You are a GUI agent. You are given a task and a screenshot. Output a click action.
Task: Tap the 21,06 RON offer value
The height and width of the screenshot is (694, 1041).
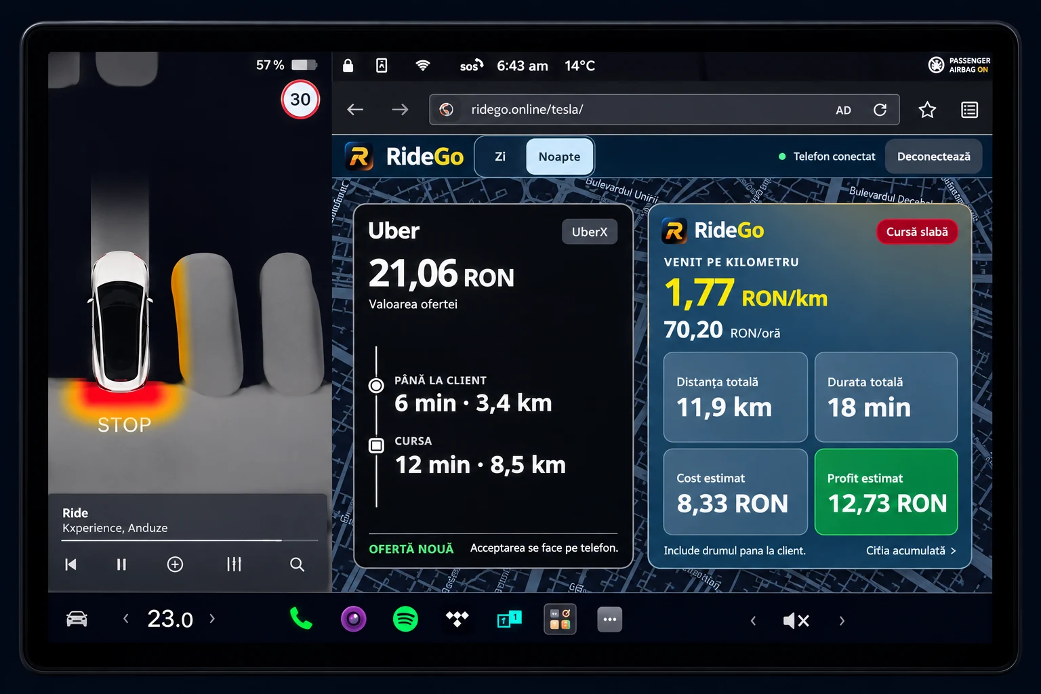tap(441, 274)
